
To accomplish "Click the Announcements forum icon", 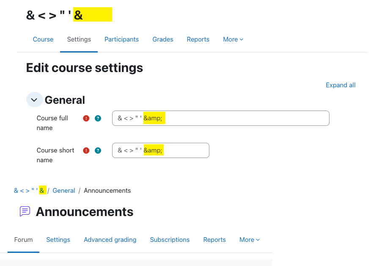I will click(x=25, y=211).
